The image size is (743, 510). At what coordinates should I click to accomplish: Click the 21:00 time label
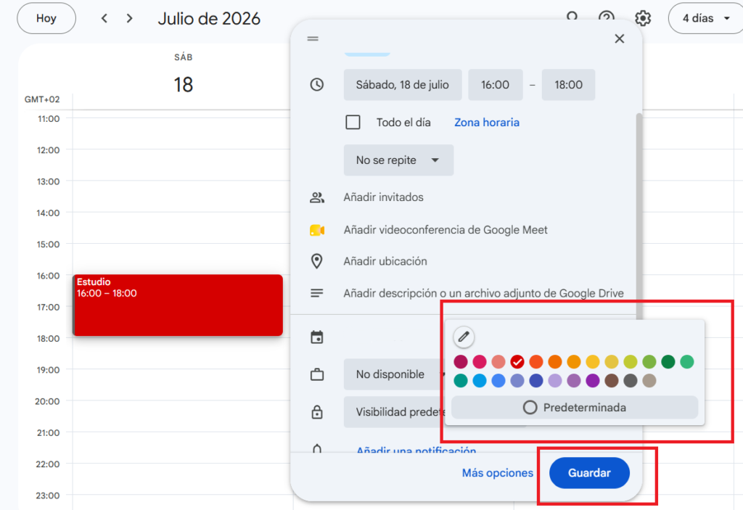click(x=49, y=432)
